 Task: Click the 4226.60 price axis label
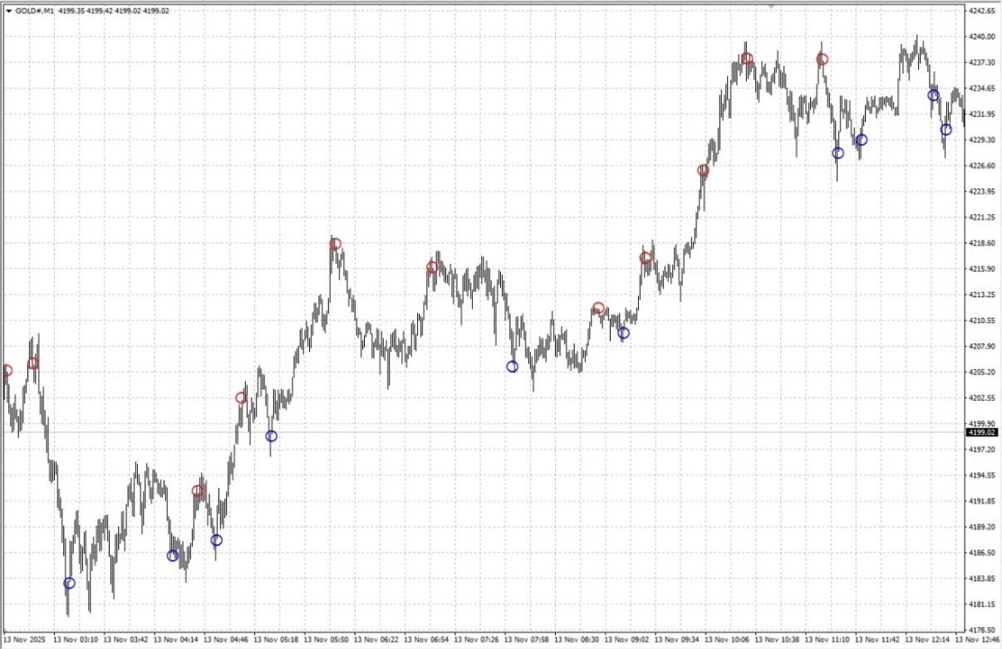[983, 166]
